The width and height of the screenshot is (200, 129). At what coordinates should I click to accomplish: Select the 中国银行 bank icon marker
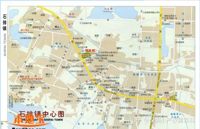tap(86, 75)
